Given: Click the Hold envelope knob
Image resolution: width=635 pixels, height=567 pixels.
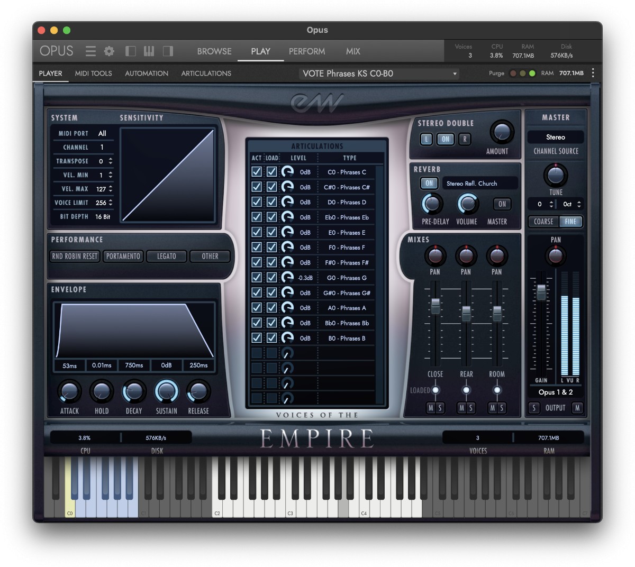Looking at the screenshot, I should point(102,392).
